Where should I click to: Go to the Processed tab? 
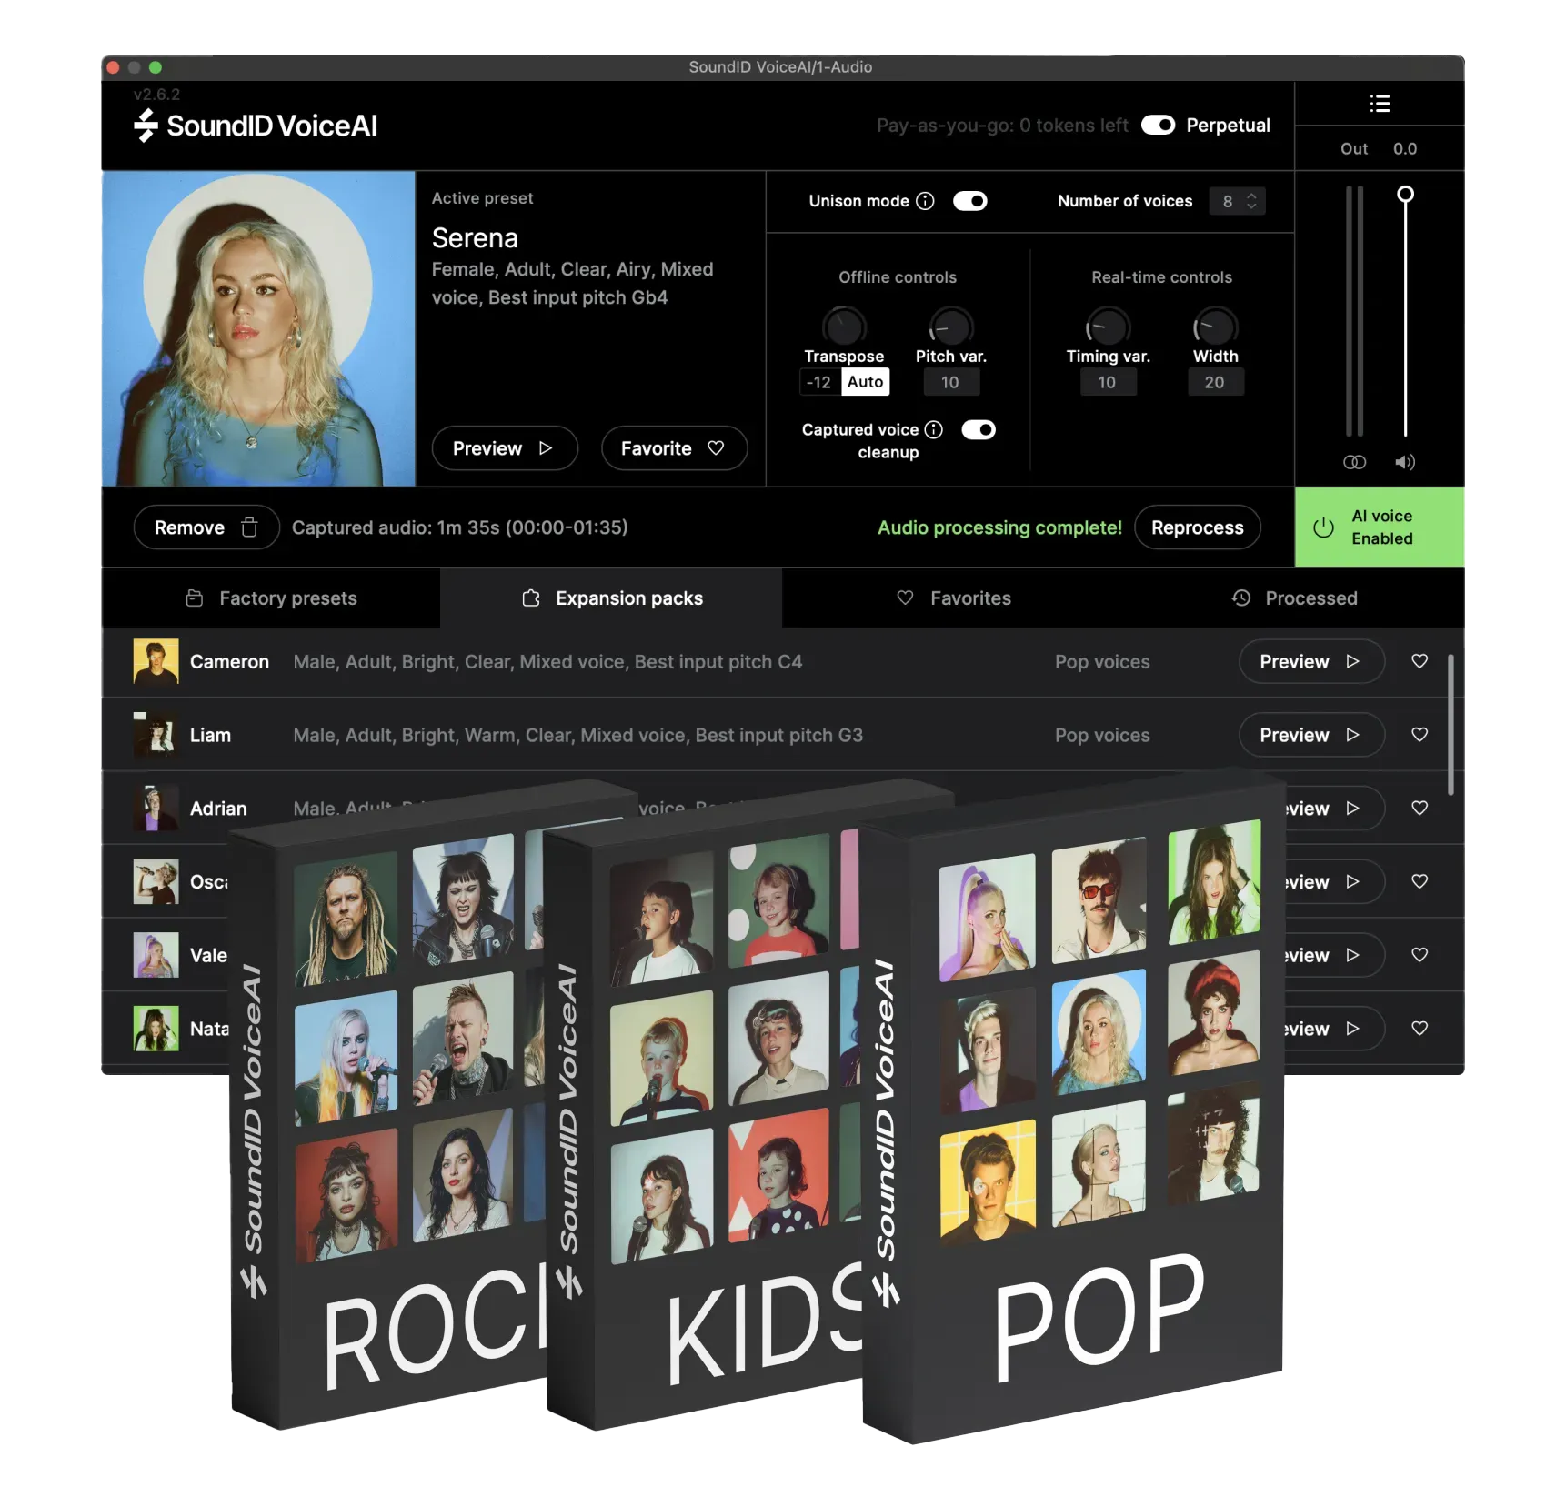pos(1294,598)
